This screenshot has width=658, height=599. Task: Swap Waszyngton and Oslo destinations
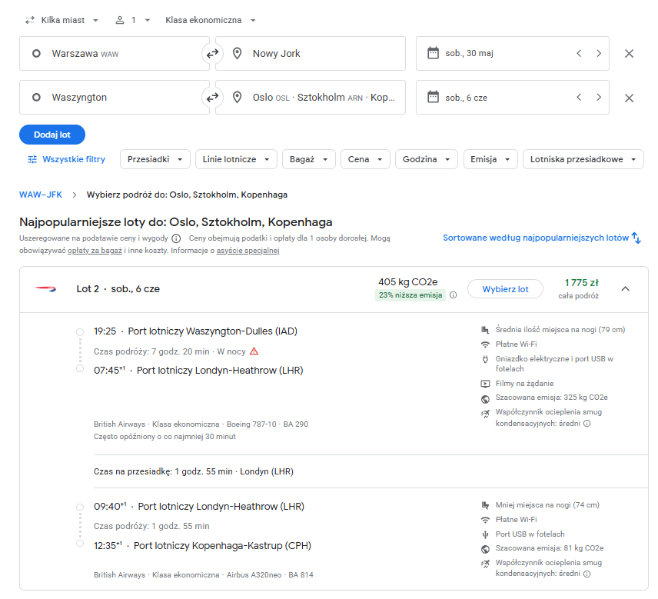(x=212, y=98)
